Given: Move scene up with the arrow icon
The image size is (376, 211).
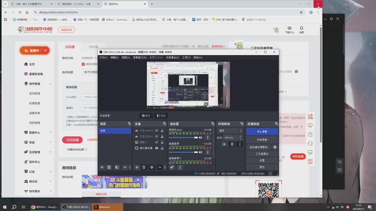Looking at the screenshot, I should [x=125, y=167].
